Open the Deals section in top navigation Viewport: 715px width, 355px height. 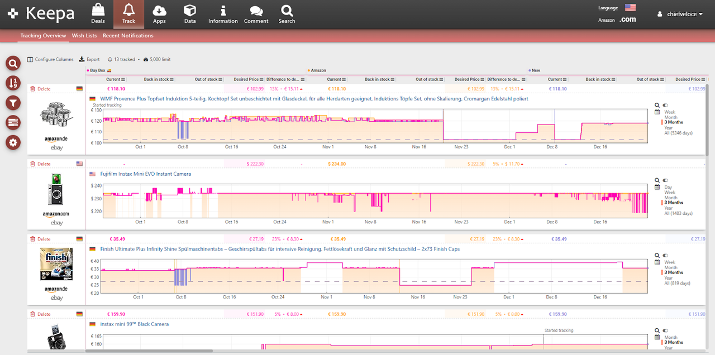click(x=98, y=13)
